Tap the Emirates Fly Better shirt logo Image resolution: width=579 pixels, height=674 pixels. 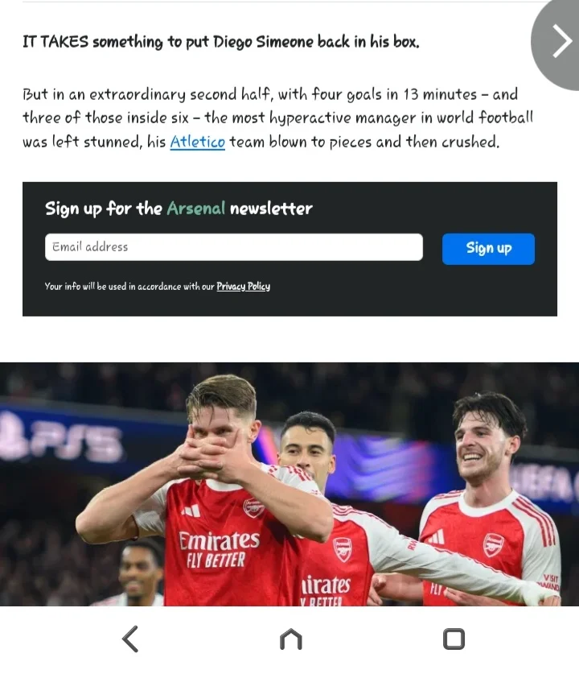pos(219,549)
